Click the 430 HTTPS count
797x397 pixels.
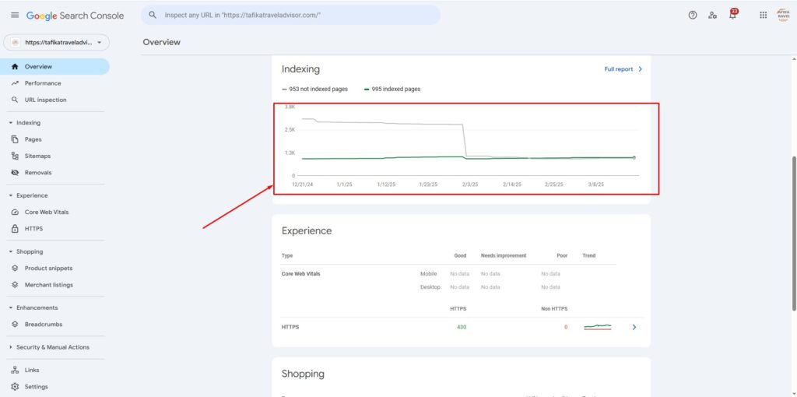[461, 328]
